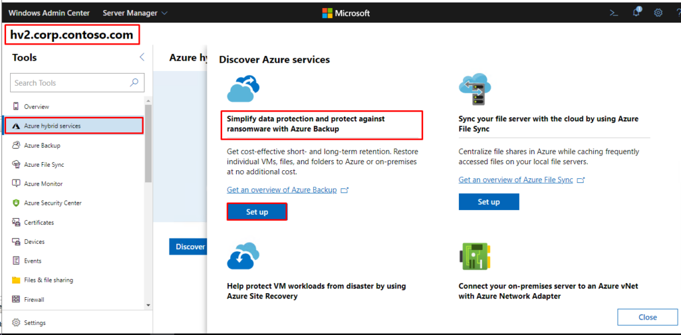Click the Tools list scroll down arrow
Image resolution: width=681 pixels, height=335 pixels.
click(x=148, y=305)
